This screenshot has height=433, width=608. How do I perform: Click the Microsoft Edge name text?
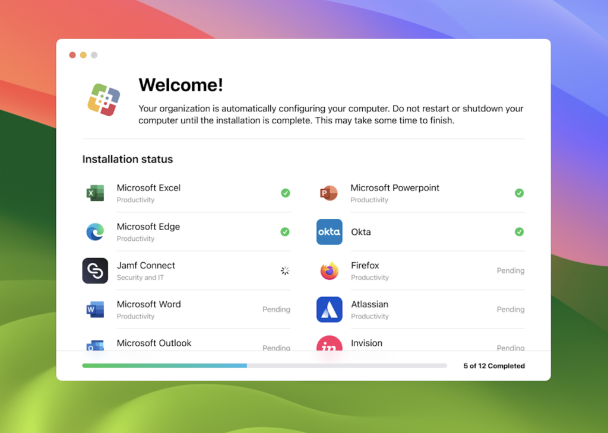point(148,227)
